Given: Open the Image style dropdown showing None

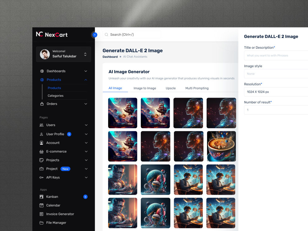Looking at the screenshot, I should (x=276, y=74).
